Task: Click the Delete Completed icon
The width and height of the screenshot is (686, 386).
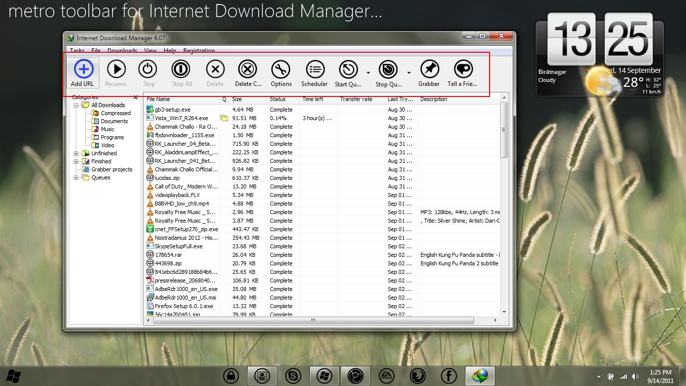Action: (248, 69)
